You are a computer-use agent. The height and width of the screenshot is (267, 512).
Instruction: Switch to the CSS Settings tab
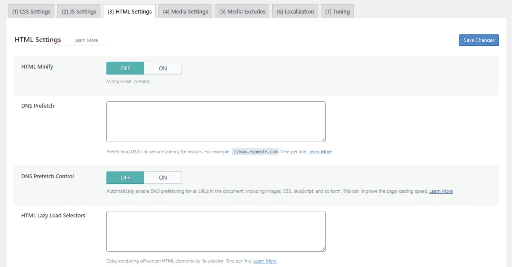[x=31, y=11]
